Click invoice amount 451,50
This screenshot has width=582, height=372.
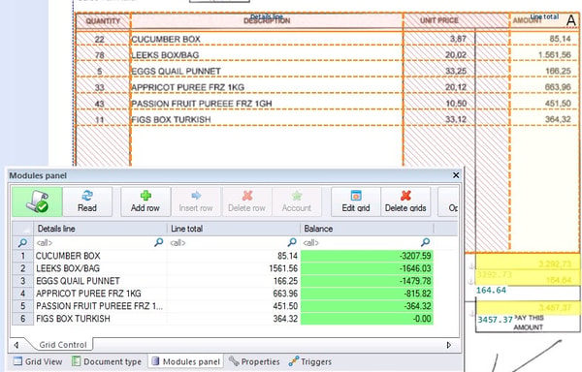coord(558,104)
